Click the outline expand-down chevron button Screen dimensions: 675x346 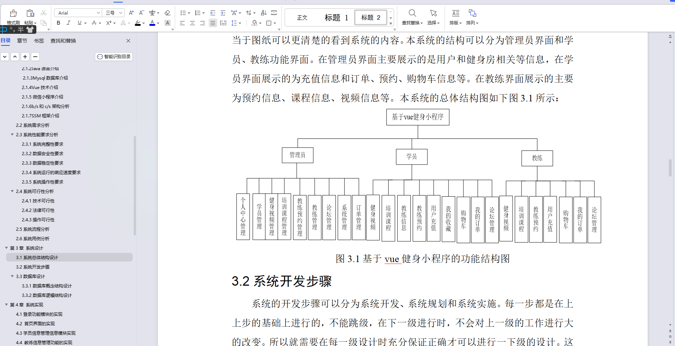click(5, 56)
